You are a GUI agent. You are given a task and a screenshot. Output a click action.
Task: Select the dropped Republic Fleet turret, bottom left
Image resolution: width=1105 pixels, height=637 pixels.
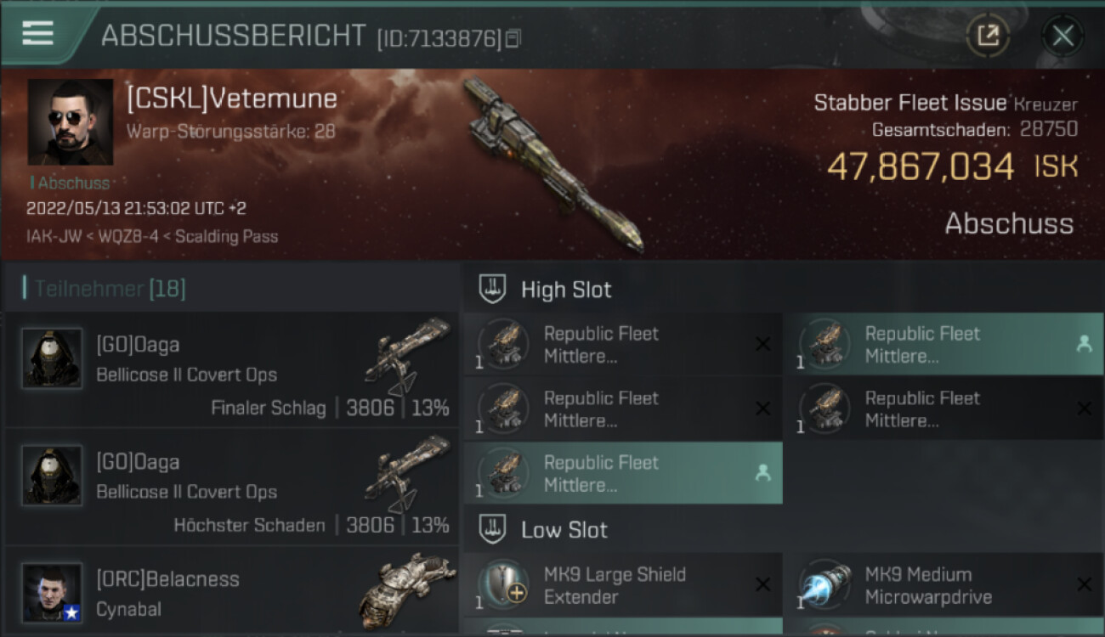pos(623,473)
